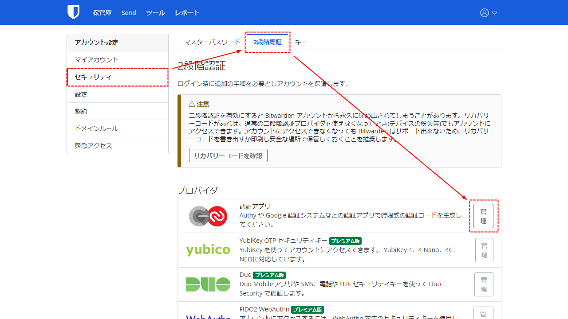This screenshot has width=568, height=319.
Task: Click the 認証アプリ provider title
Action: (x=255, y=206)
